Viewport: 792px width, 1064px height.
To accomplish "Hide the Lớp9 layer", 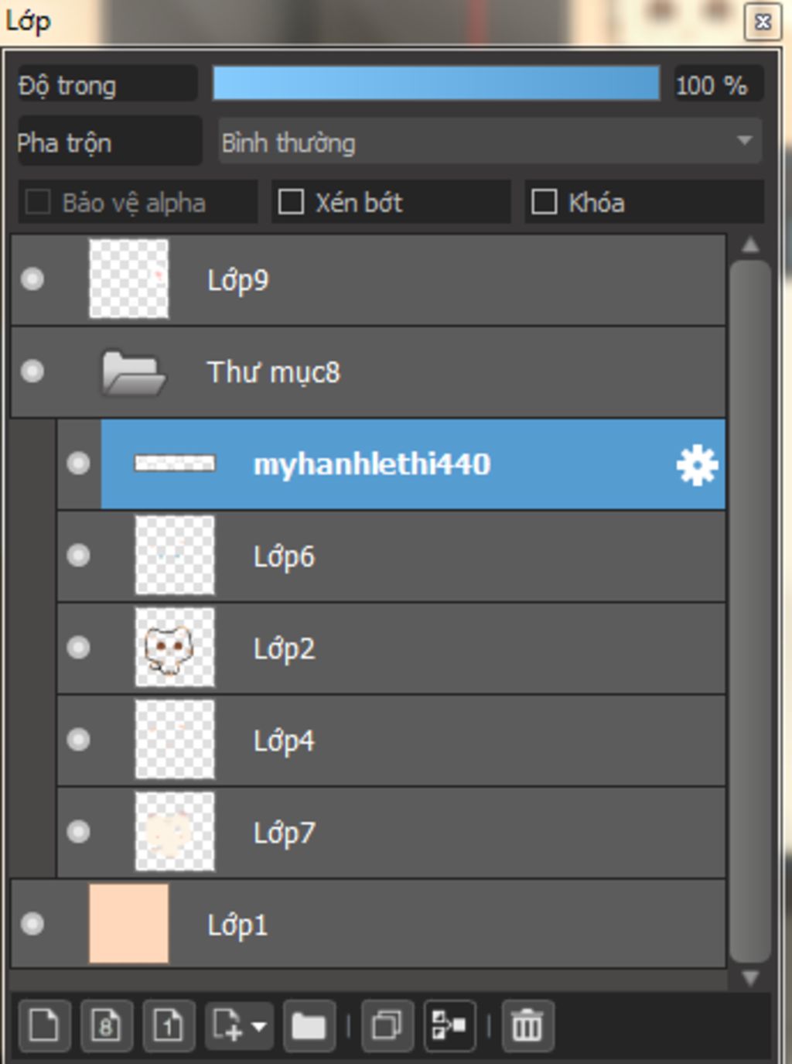I will (32, 279).
